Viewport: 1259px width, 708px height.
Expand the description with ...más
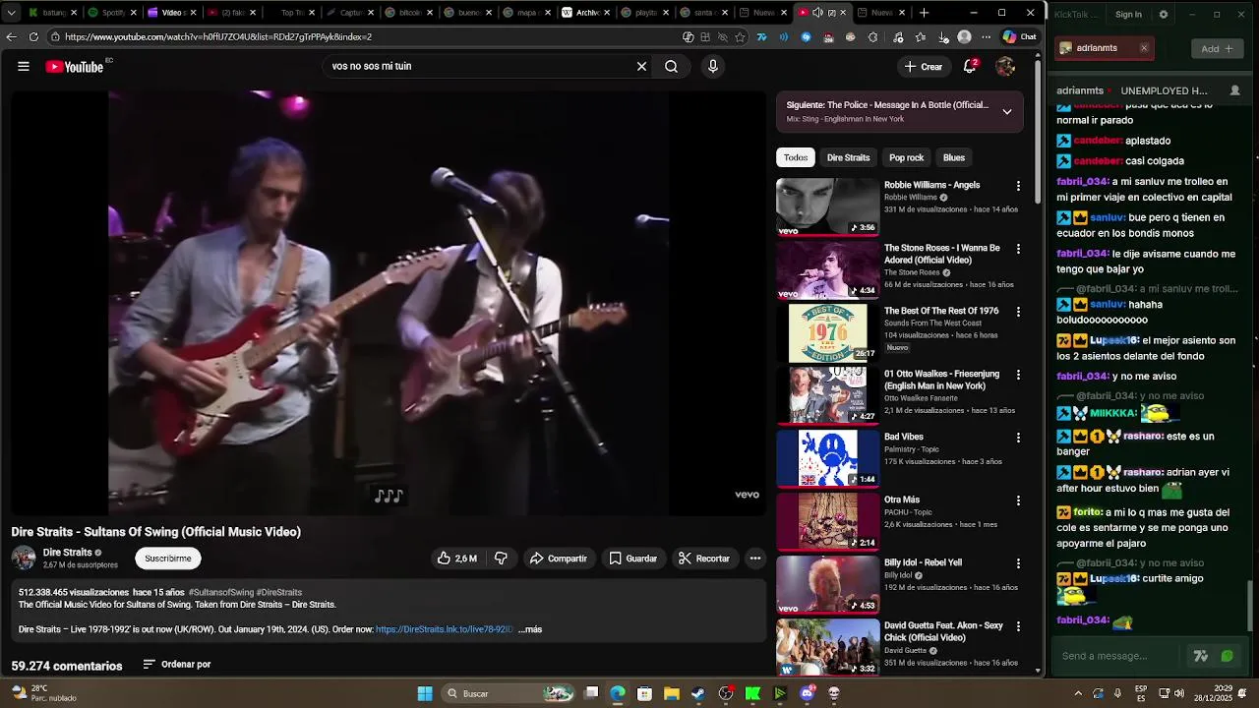530,629
